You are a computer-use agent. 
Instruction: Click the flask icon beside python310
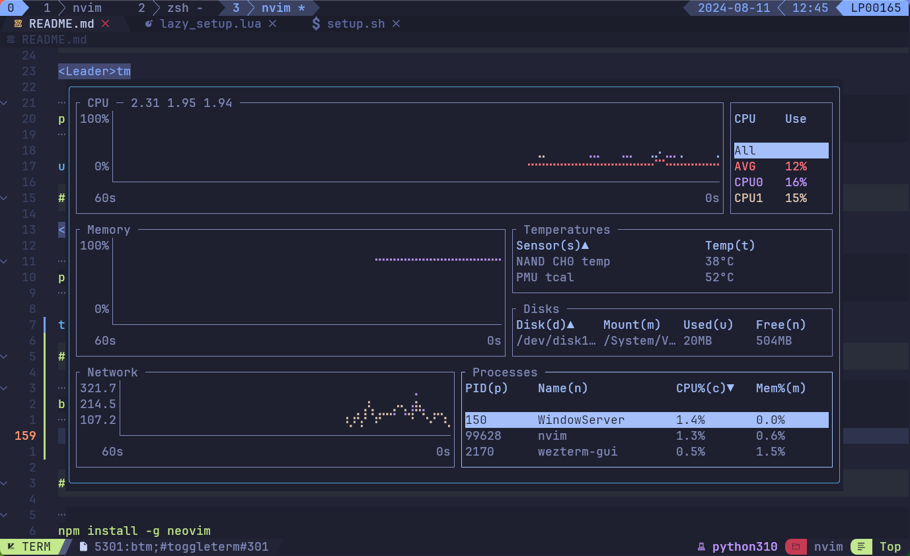[702, 547]
